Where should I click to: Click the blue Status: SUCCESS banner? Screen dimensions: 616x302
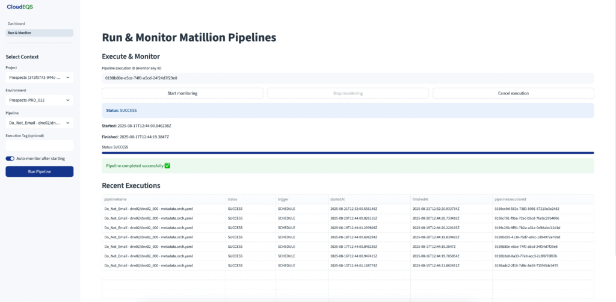click(x=348, y=111)
